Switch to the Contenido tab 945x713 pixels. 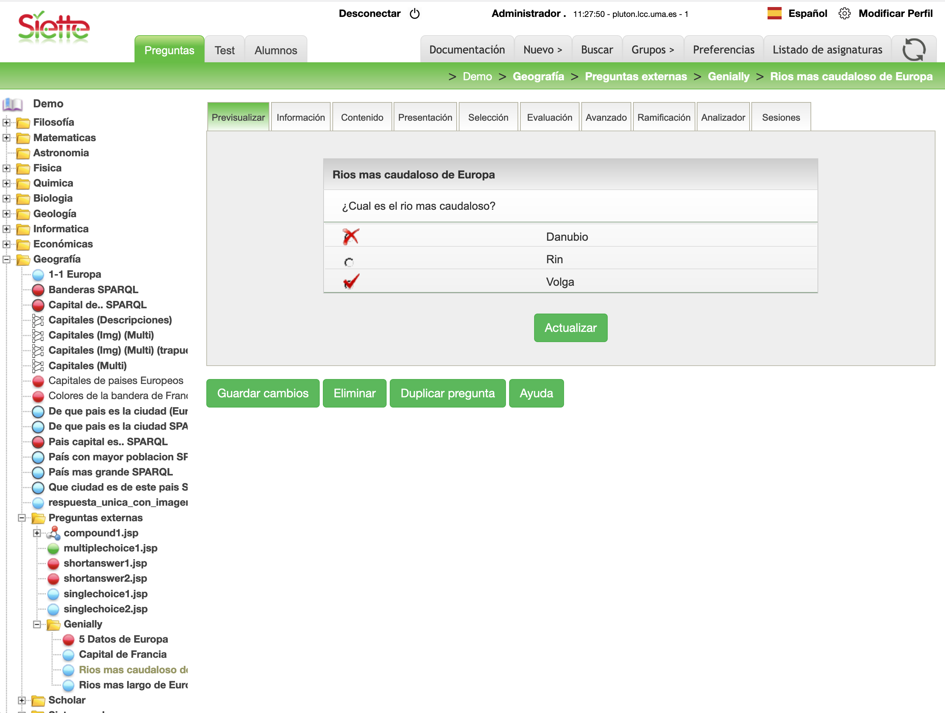pyautogui.click(x=362, y=118)
